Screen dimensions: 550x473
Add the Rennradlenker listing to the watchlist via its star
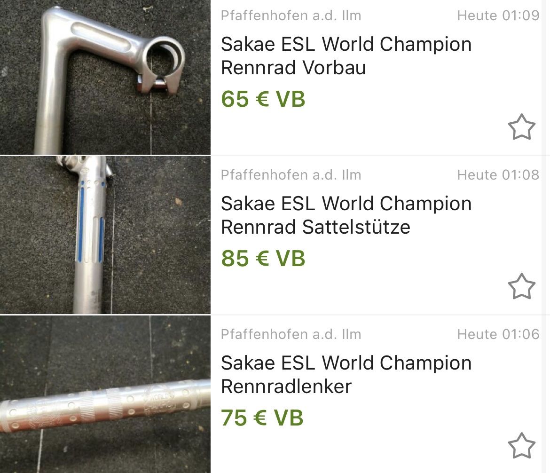pos(522,445)
